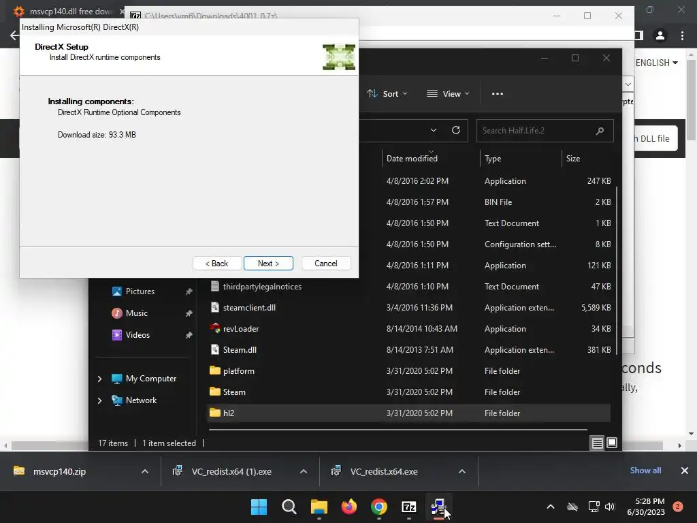Viewport: 697px width, 523px height.
Task: Open the ENGLISH language dropdown on the webpage
Action: click(657, 63)
